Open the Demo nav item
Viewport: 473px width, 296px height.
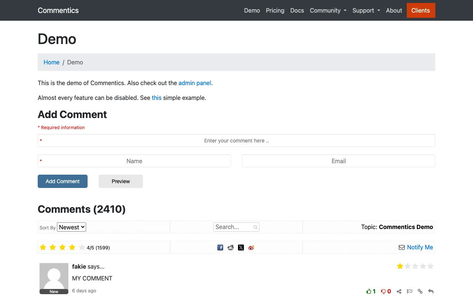click(252, 10)
